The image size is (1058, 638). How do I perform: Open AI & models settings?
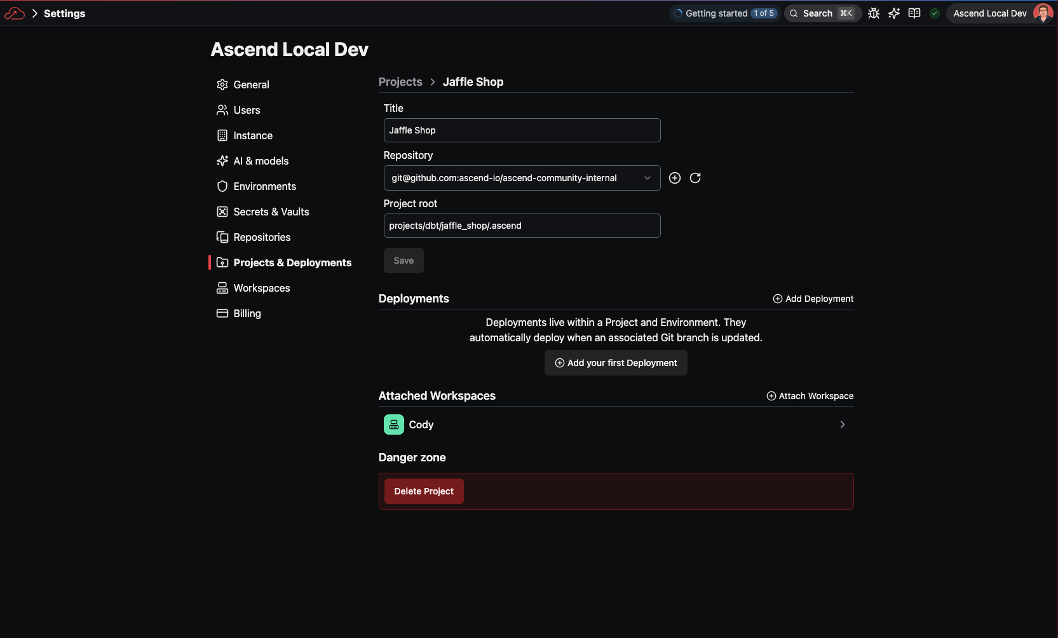click(x=260, y=161)
